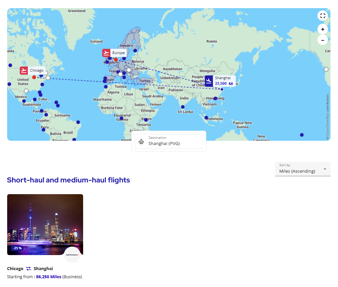Click the Short-haul and medium-haul flights heading

(x=68, y=180)
